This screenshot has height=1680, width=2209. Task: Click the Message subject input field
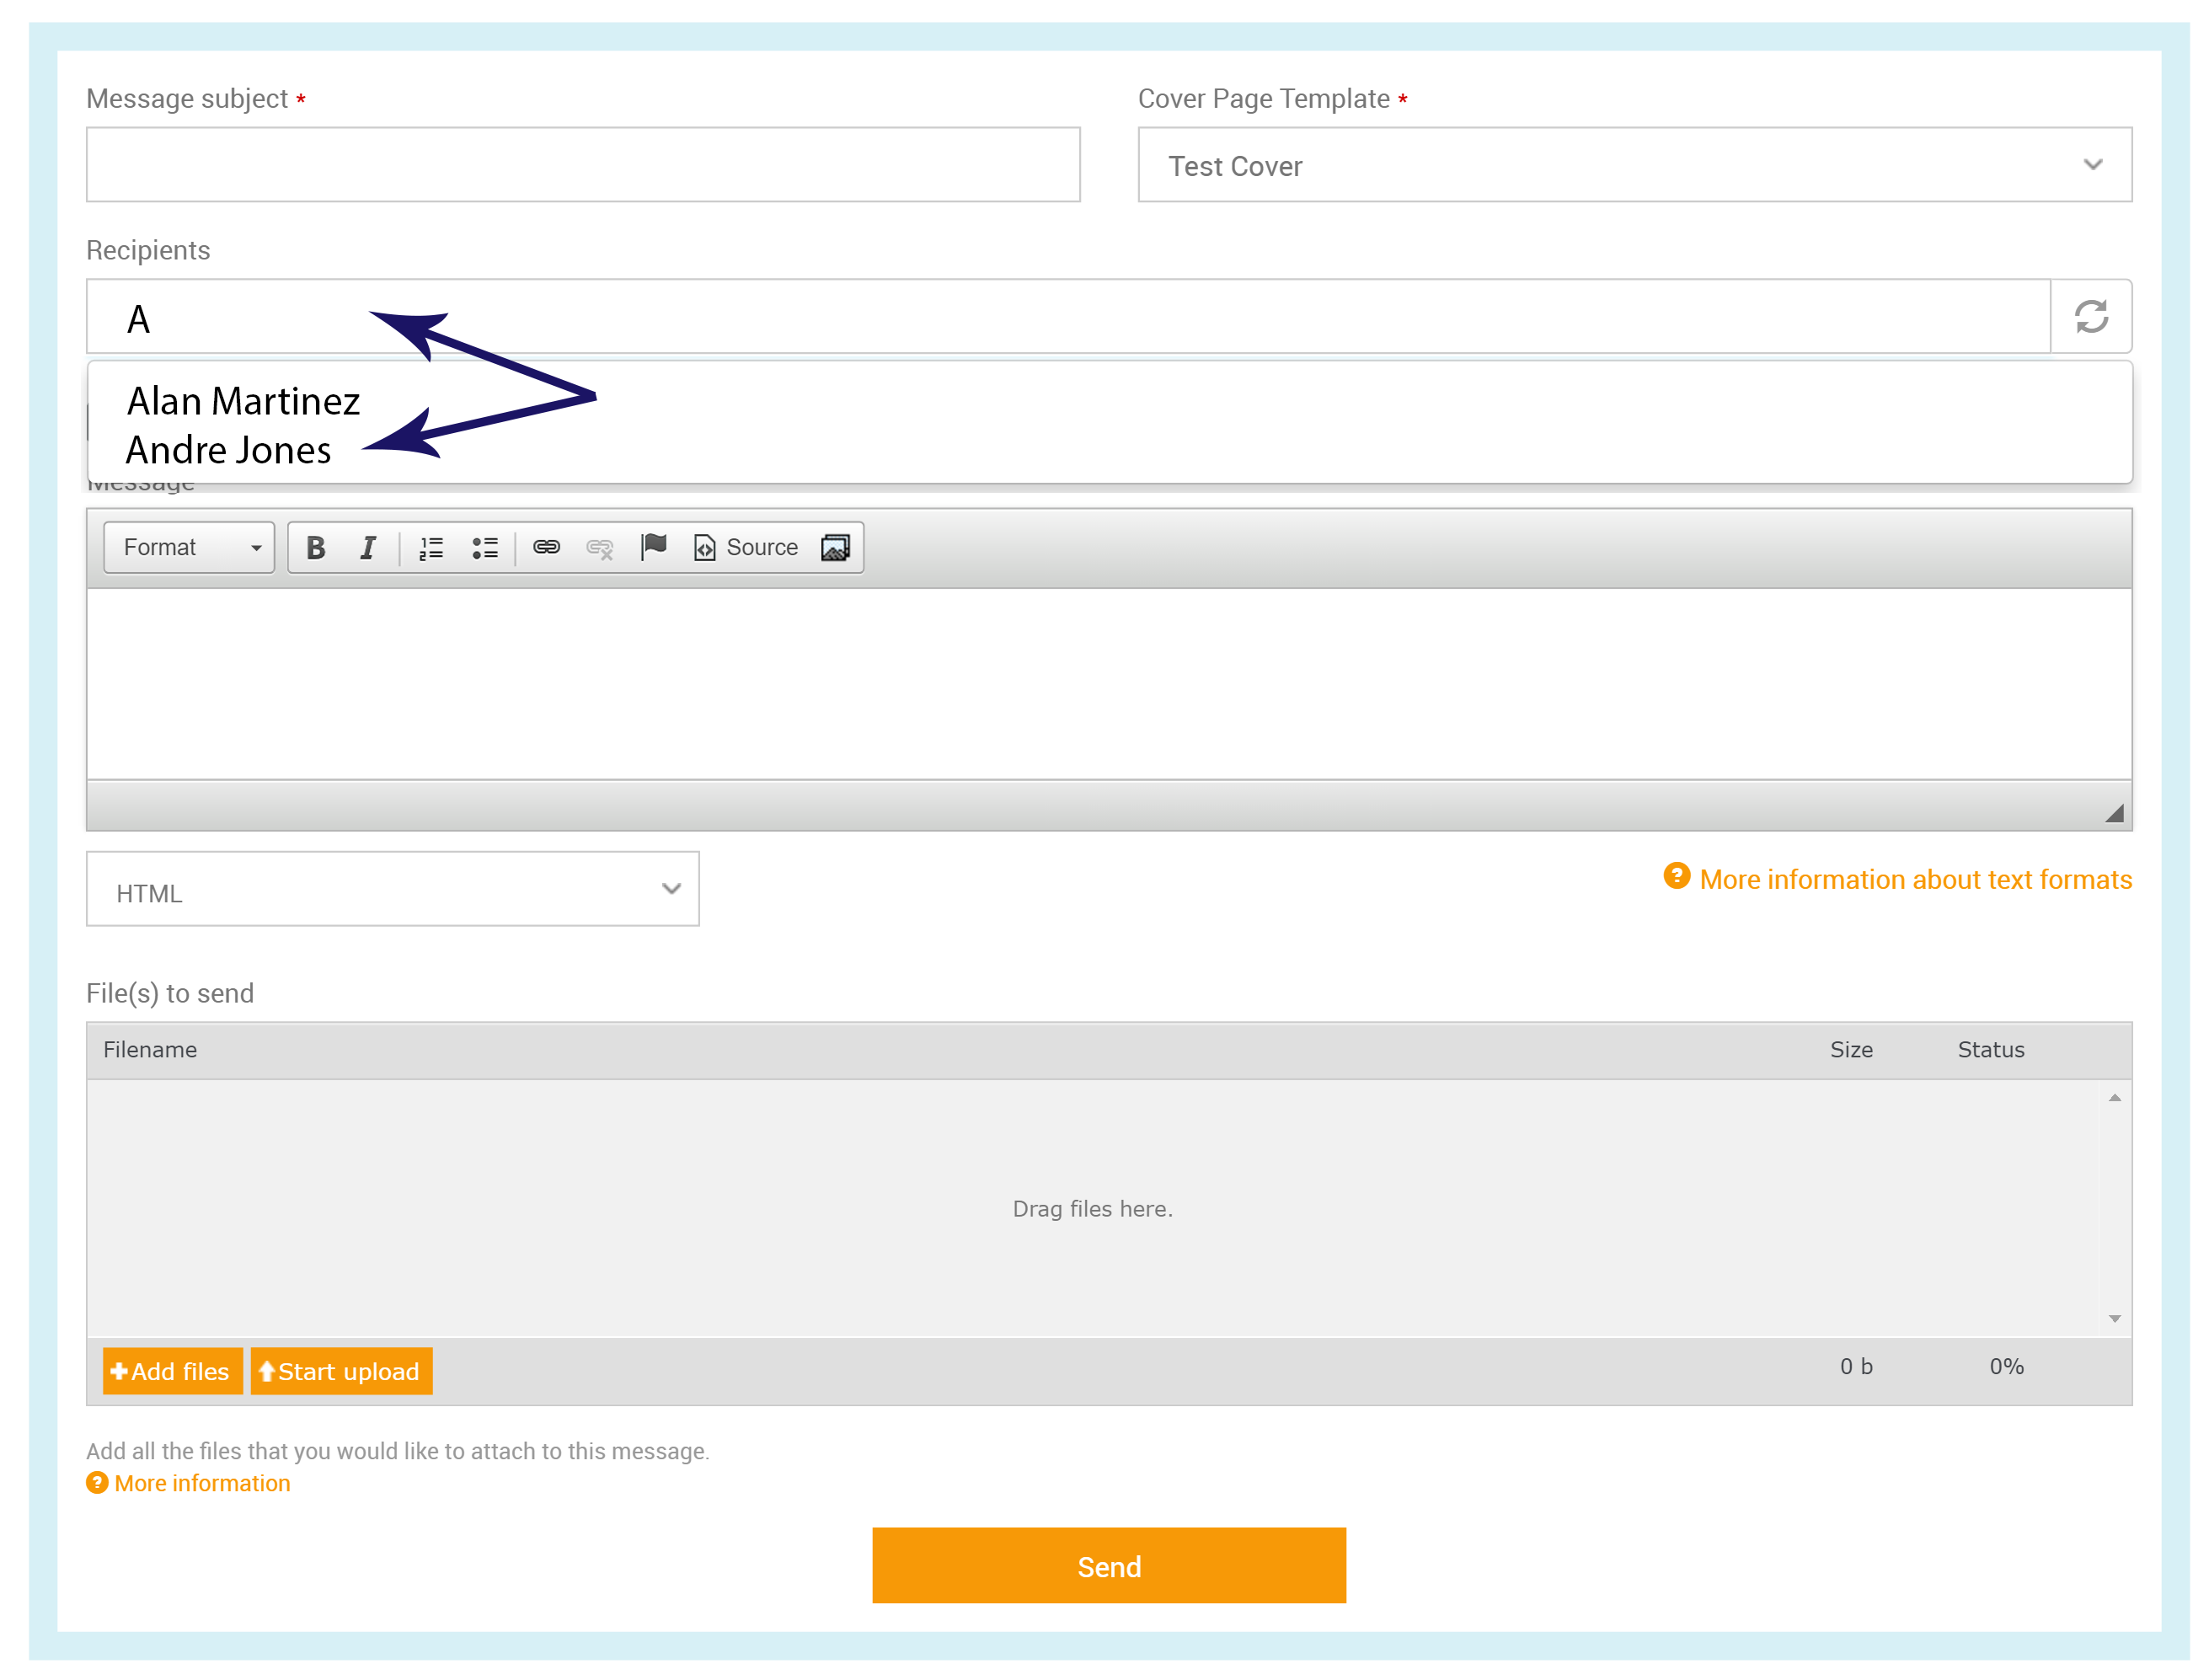(x=582, y=165)
